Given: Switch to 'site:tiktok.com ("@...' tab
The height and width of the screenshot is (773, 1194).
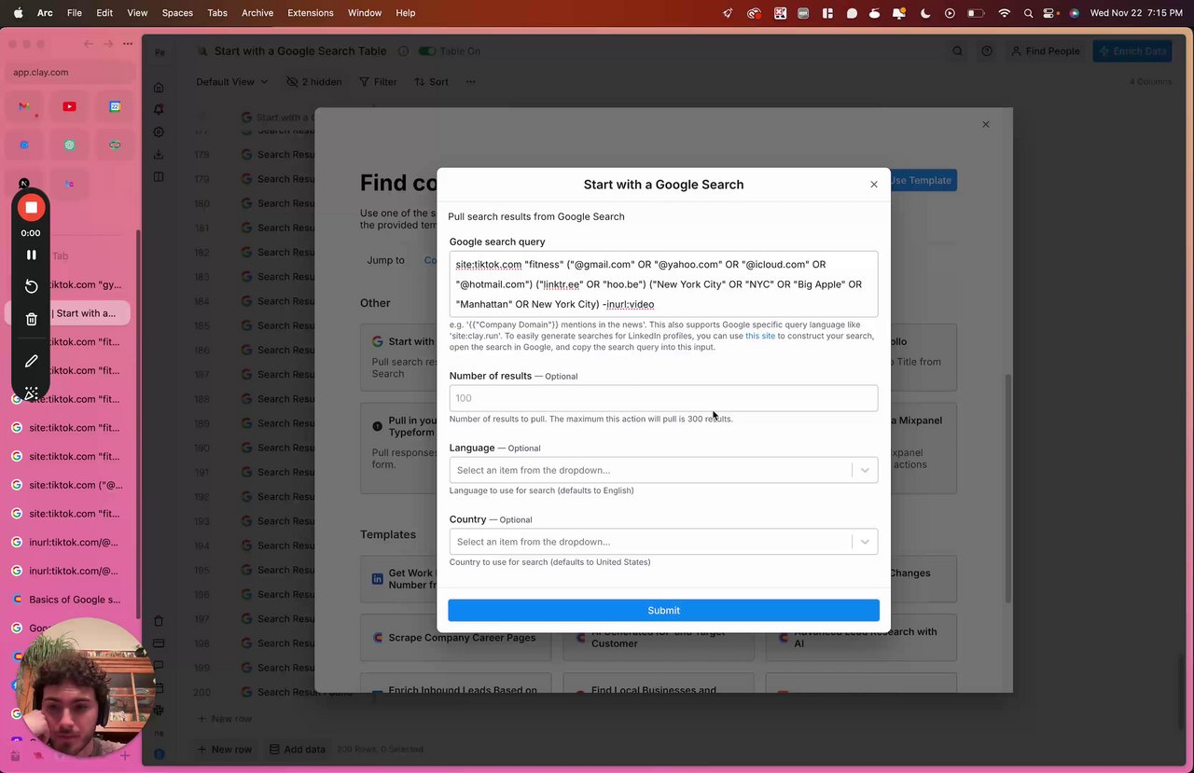Looking at the screenshot, I should (67, 485).
